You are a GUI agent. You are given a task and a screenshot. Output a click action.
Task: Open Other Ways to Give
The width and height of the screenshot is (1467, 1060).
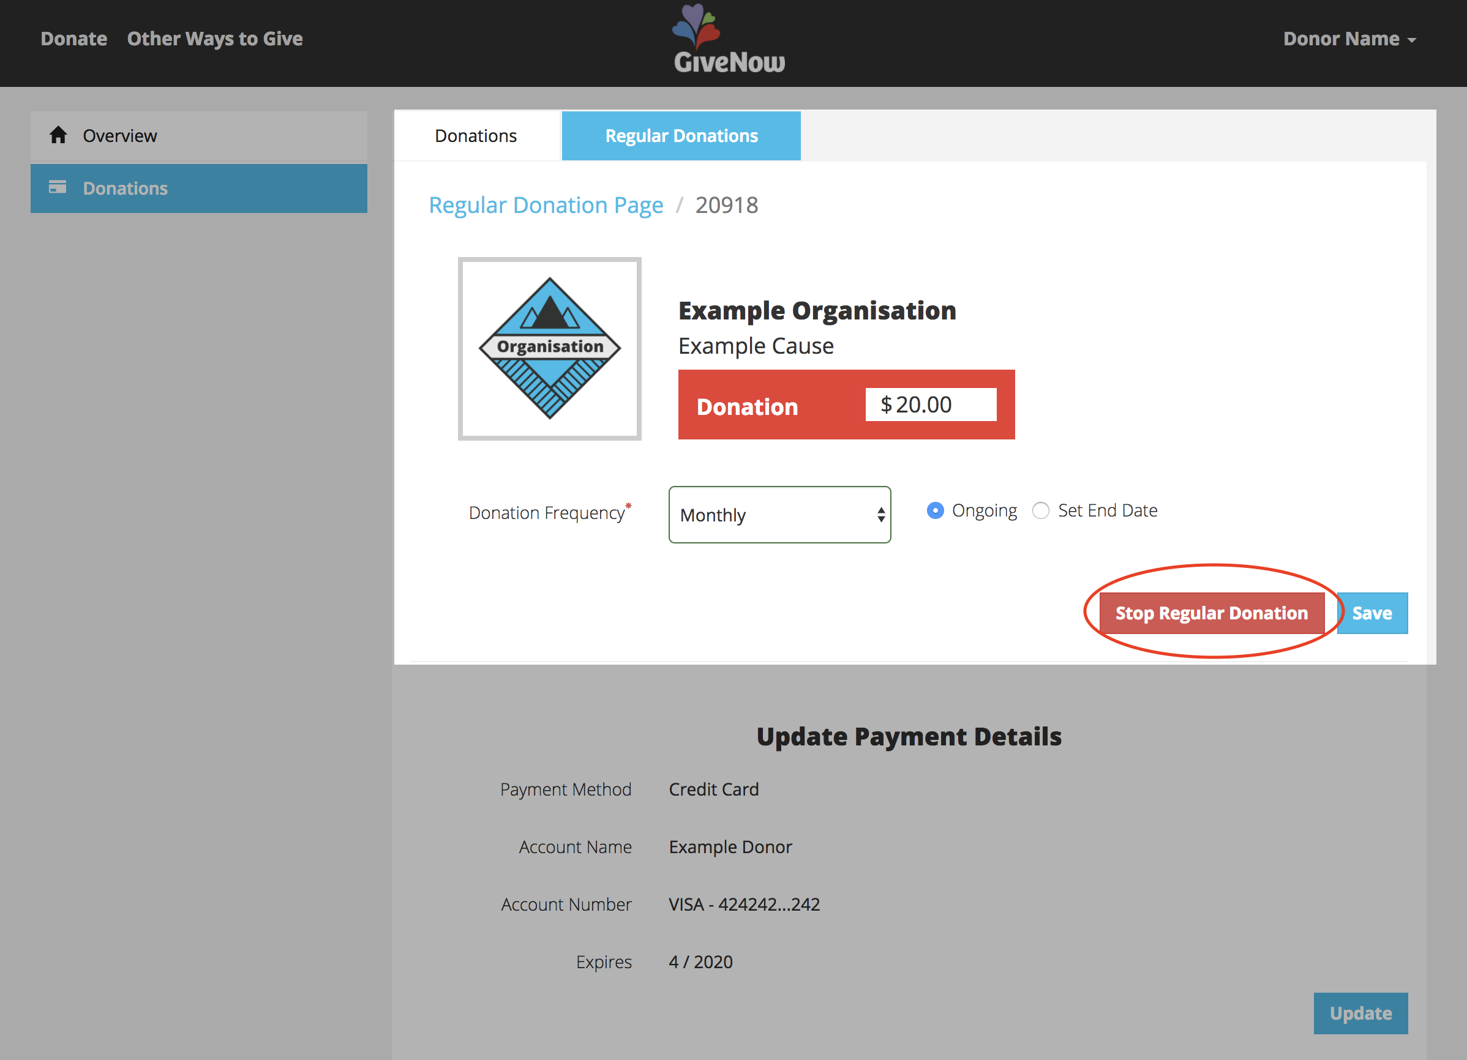point(215,39)
